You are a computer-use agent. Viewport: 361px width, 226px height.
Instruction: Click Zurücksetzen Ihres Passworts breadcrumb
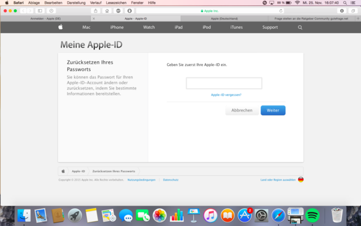coord(114,171)
